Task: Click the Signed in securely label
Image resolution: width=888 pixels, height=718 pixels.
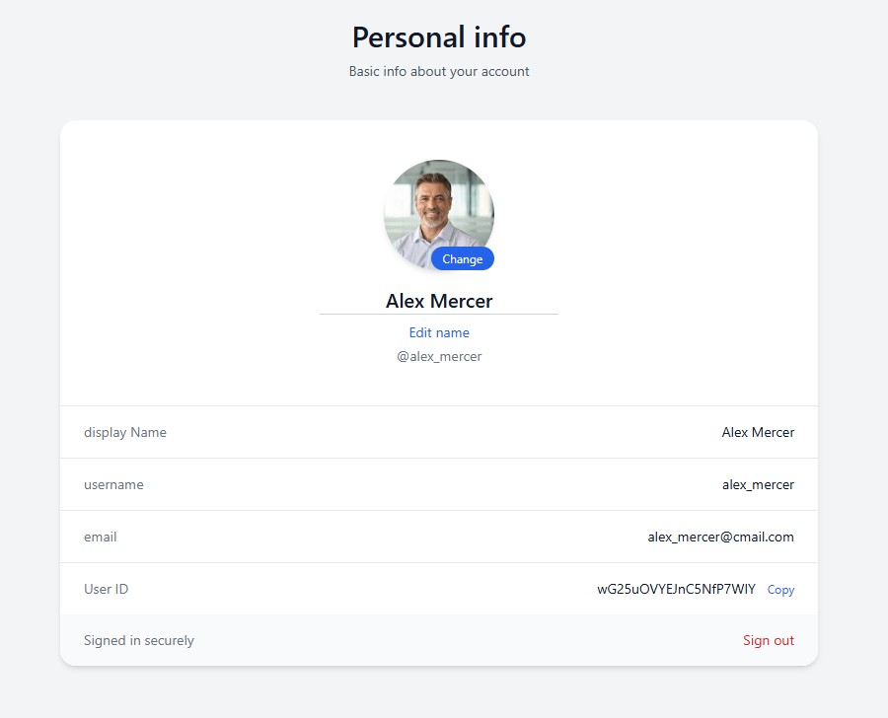Action: (x=138, y=640)
